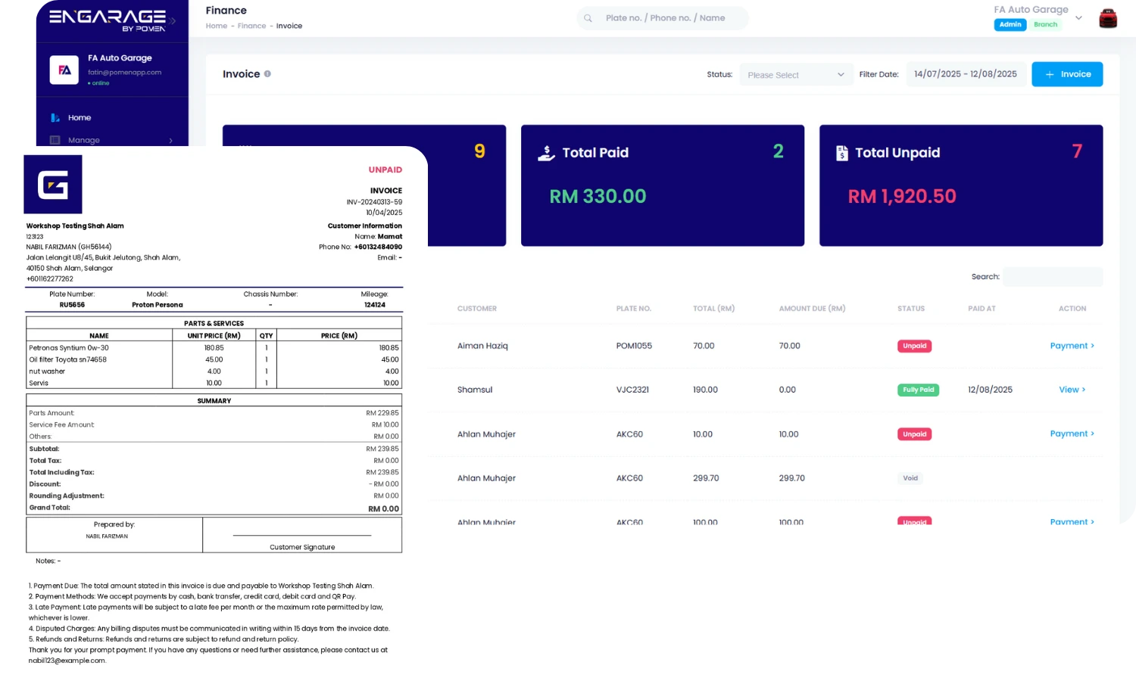
Task: Collapse sidebar with the double-chevron icon
Action: pyautogui.click(x=173, y=20)
